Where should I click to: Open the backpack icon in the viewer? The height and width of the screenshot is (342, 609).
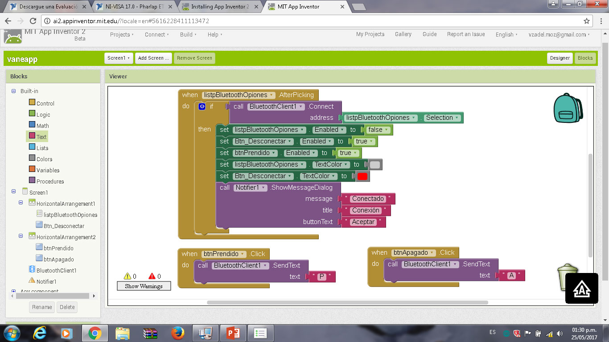(568, 107)
